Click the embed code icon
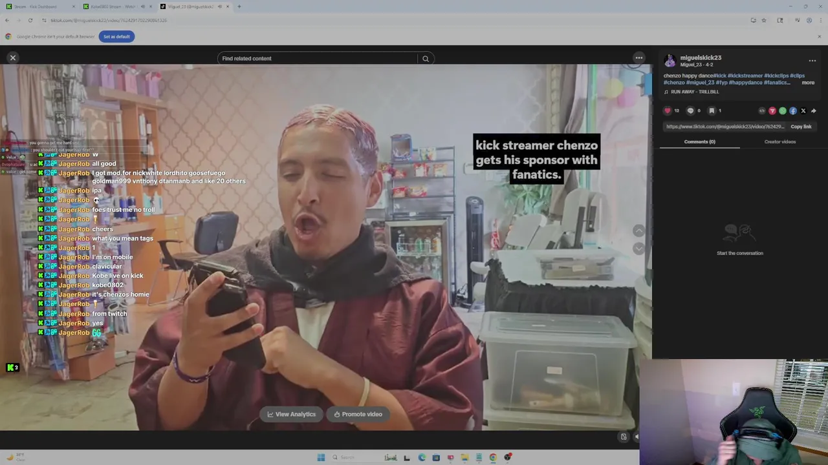828x465 pixels. pos(762,110)
